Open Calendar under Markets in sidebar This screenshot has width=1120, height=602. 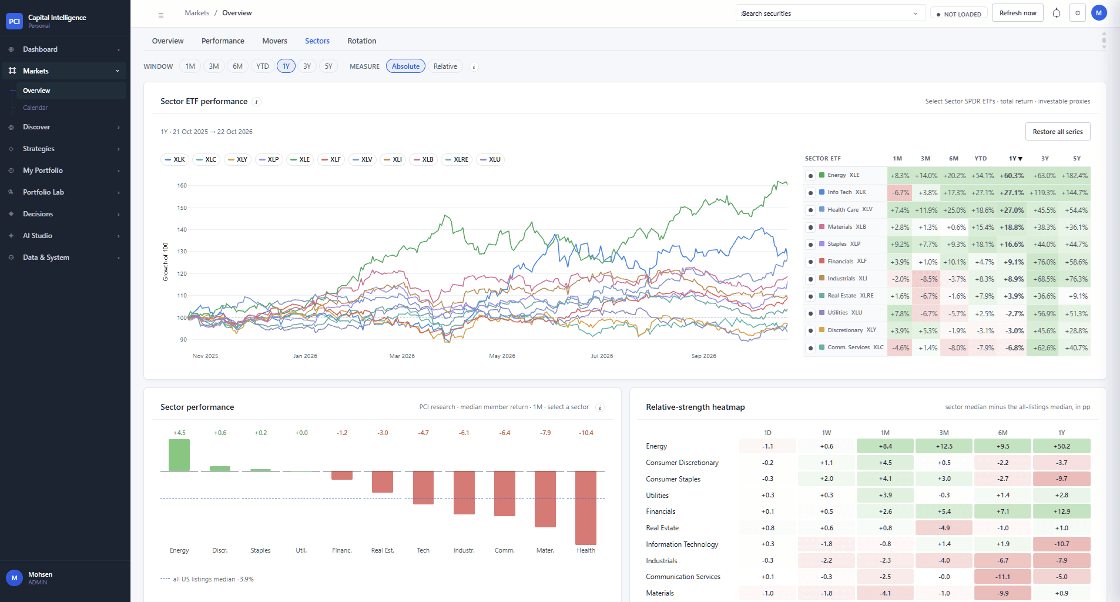coord(35,108)
